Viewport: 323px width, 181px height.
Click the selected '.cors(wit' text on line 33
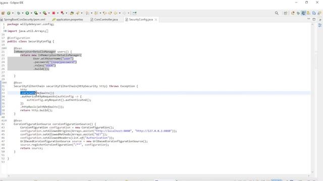(28, 93)
